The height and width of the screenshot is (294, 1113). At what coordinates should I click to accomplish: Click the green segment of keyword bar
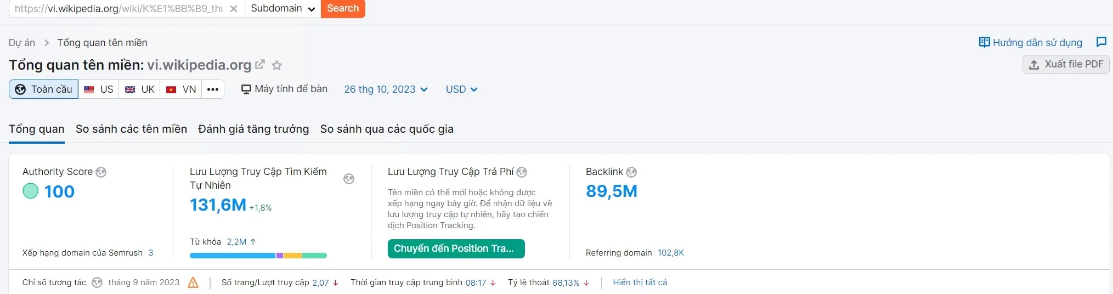tap(314, 256)
